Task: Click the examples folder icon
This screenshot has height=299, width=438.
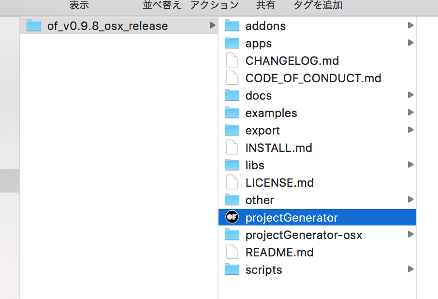Action: [x=232, y=113]
